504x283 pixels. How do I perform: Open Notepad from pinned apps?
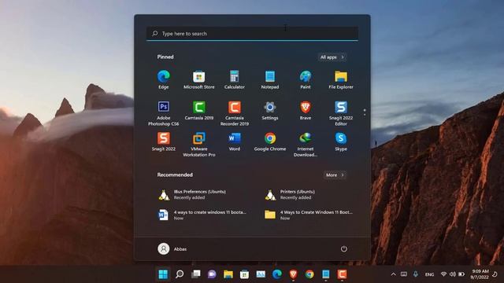pyautogui.click(x=270, y=79)
